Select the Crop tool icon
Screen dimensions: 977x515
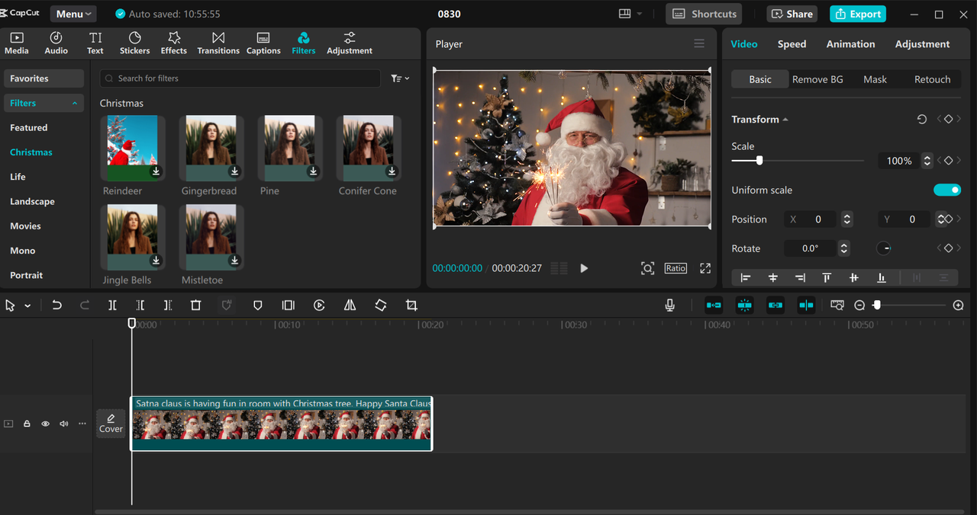[x=411, y=305]
